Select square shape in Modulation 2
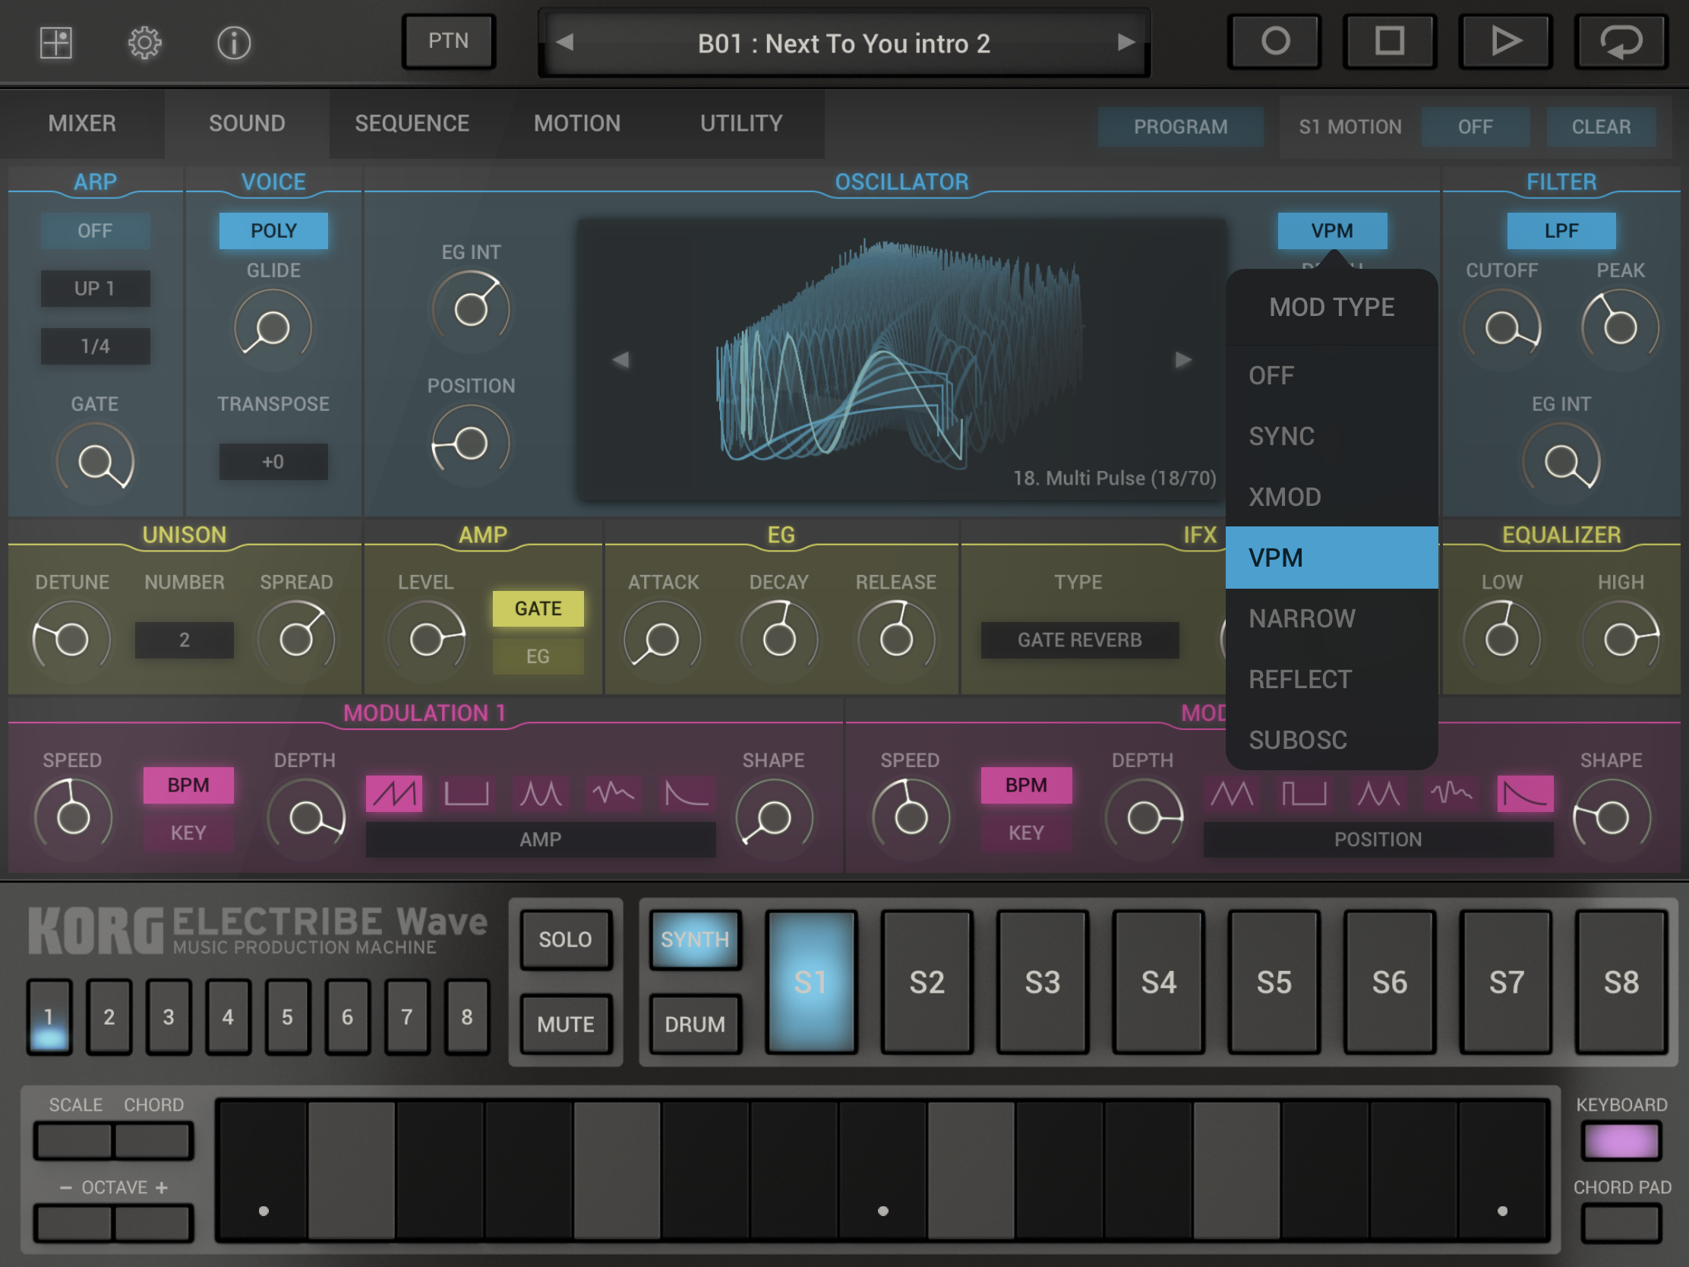This screenshot has width=1689, height=1267. click(1304, 794)
